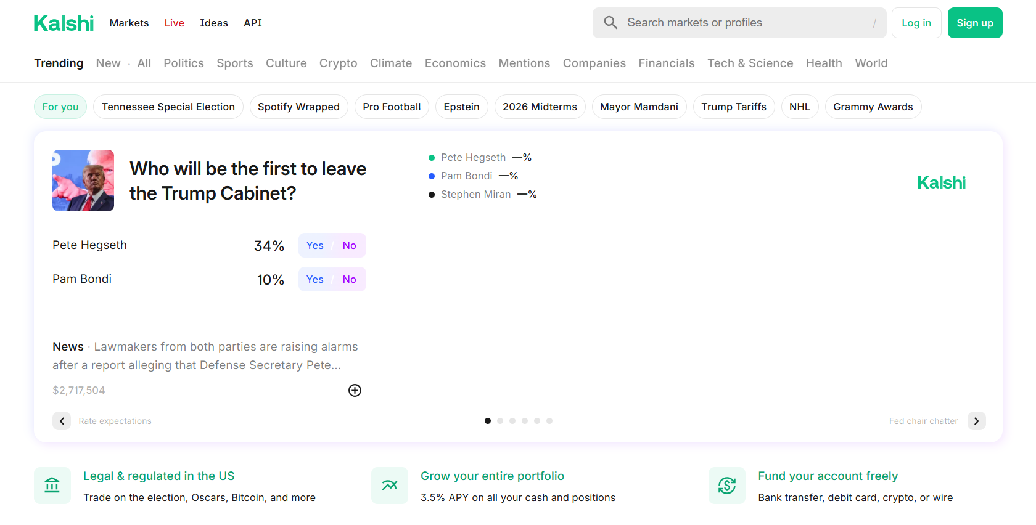This screenshot has height=525, width=1036.
Task: Click the portfolio growth chart icon
Action: tap(390, 486)
